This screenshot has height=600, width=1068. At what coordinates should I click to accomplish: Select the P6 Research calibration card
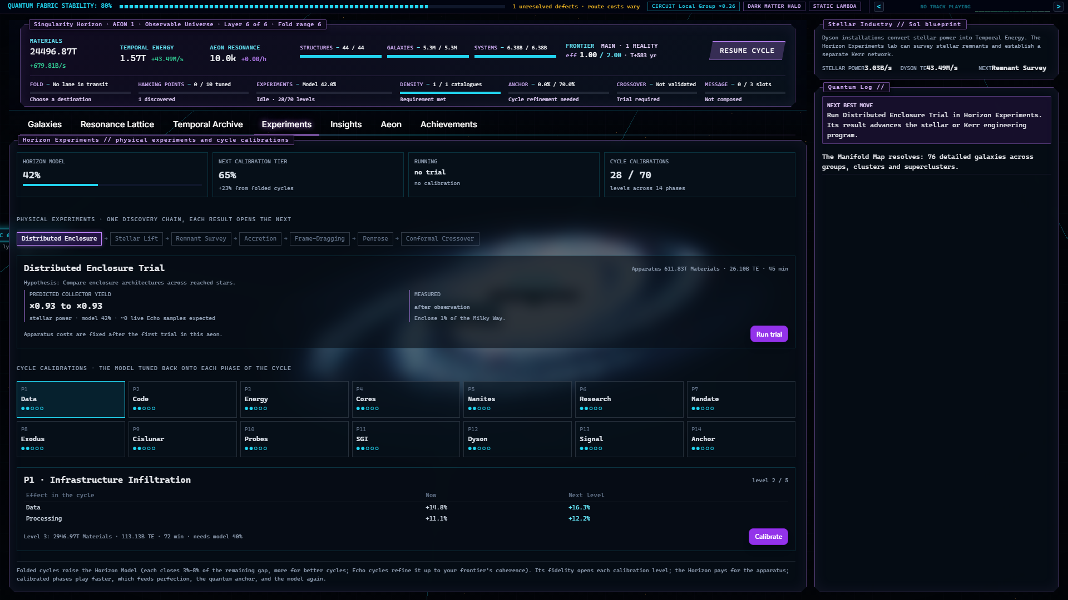[x=629, y=399]
